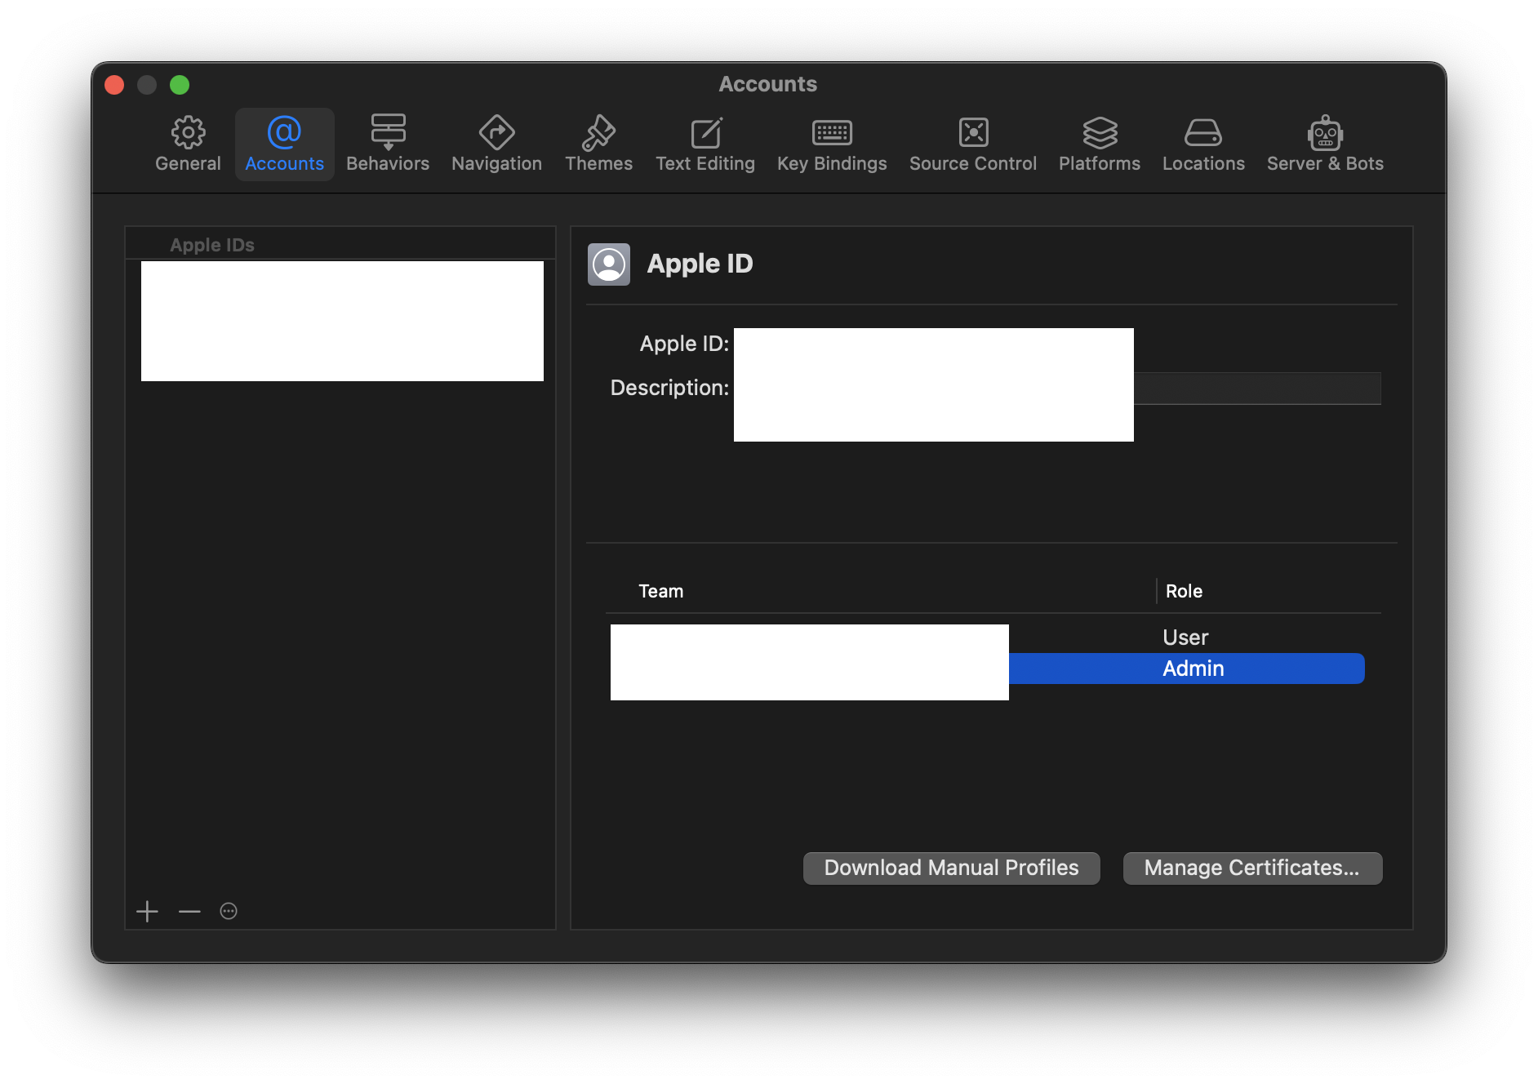Open the General preferences pane
Screen dimensions: 1538x1084
(x=188, y=144)
